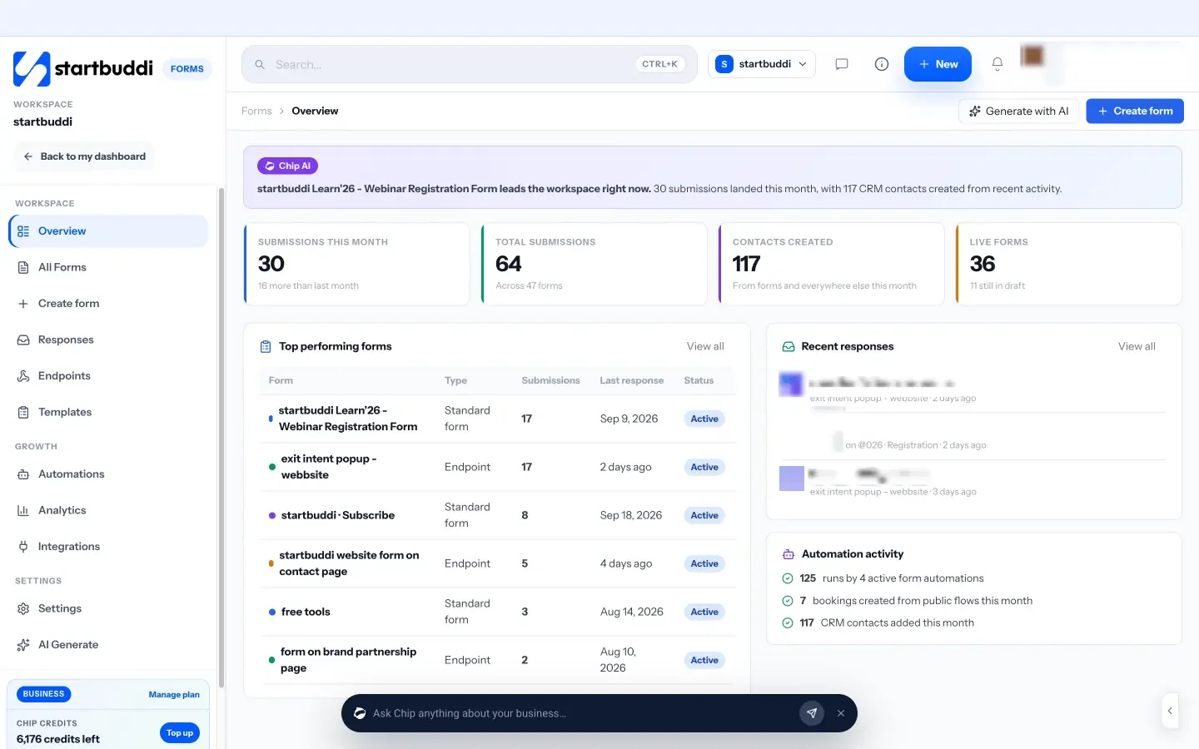The width and height of the screenshot is (1199, 749).
Task: Click the Create form button in header
Action: 1135,111
